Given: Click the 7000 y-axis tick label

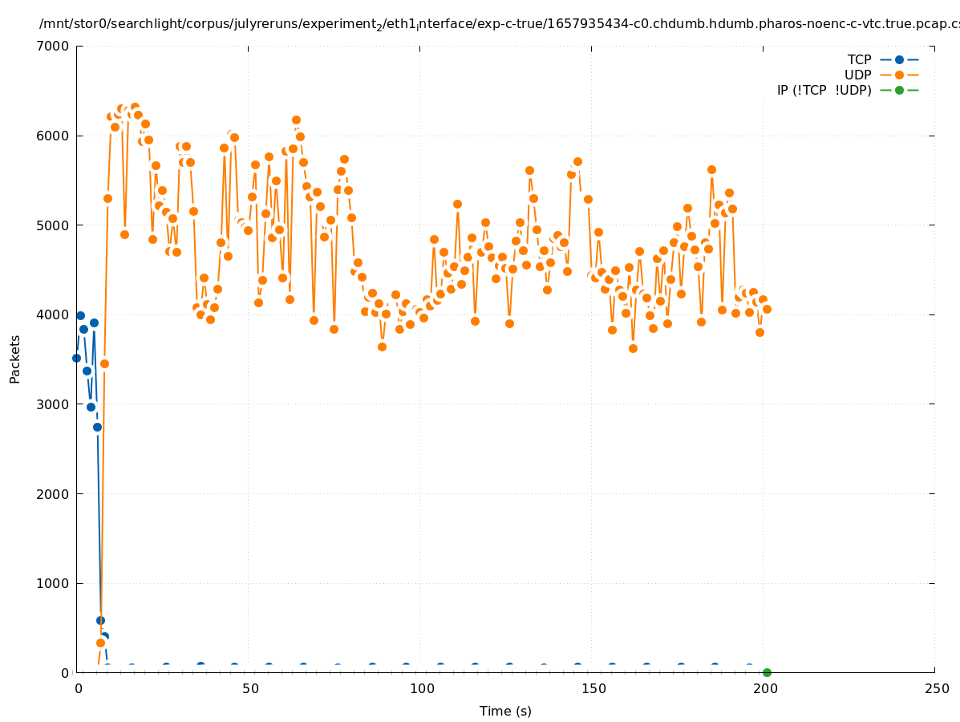Looking at the screenshot, I should [54, 46].
